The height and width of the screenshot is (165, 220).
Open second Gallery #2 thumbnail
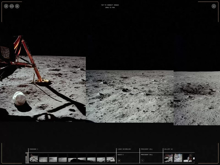coord(178,158)
